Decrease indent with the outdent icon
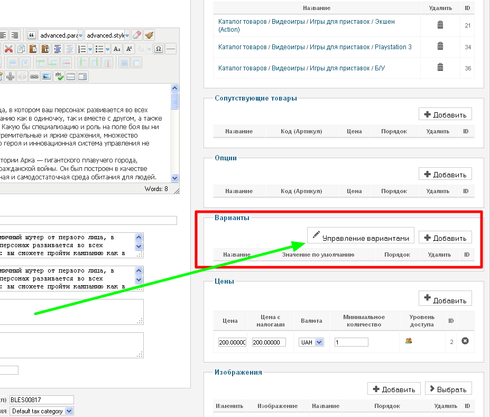Screen dimensions: 490x417 coord(70,49)
